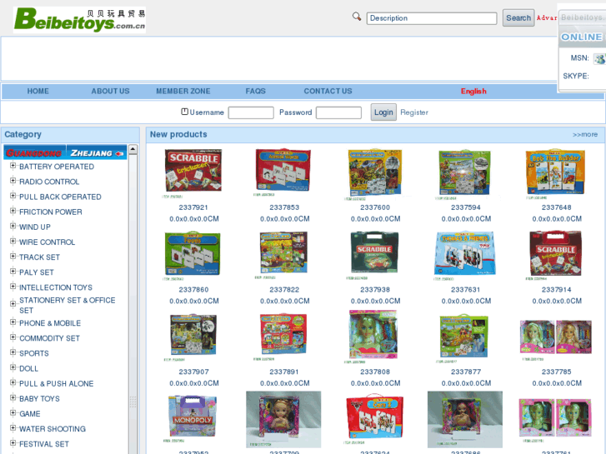The image size is (606, 454).
Task: Open the COMMODITY SET category
Action: (x=49, y=338)
